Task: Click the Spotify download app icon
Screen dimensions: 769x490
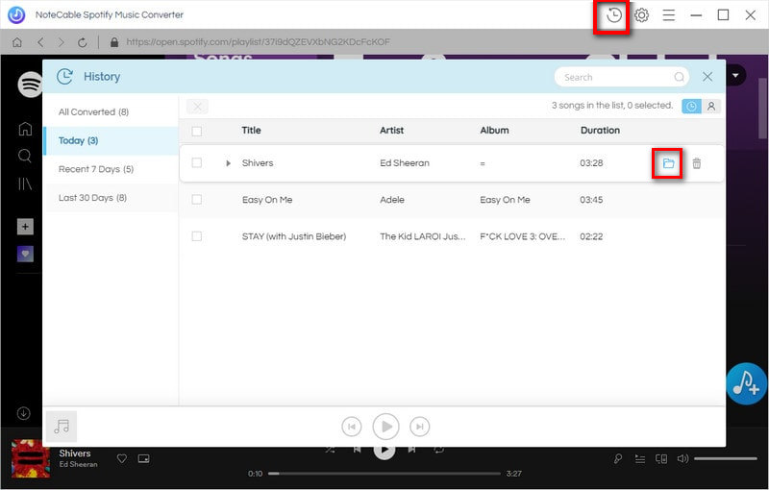Action: [23, 413]
